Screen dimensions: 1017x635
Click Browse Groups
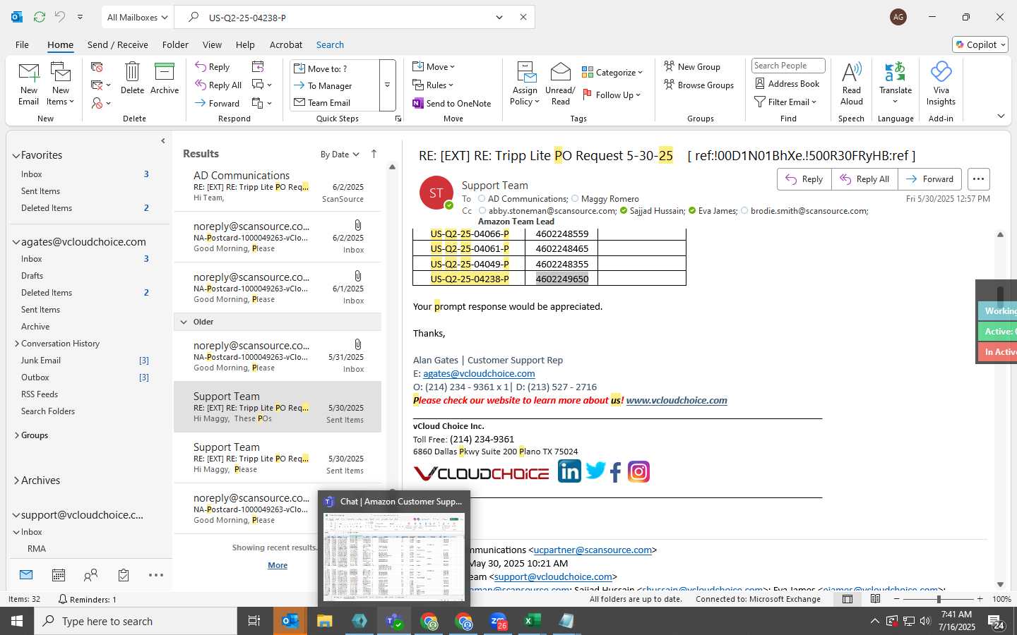(x=699, y=85)
